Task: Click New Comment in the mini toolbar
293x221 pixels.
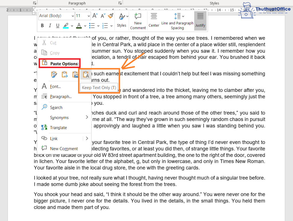Action: pyautogui.click(x=138, y=21)
